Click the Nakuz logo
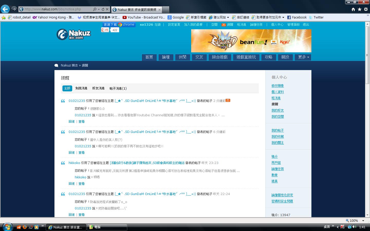 pyautogui.click(x=74, y=35)
